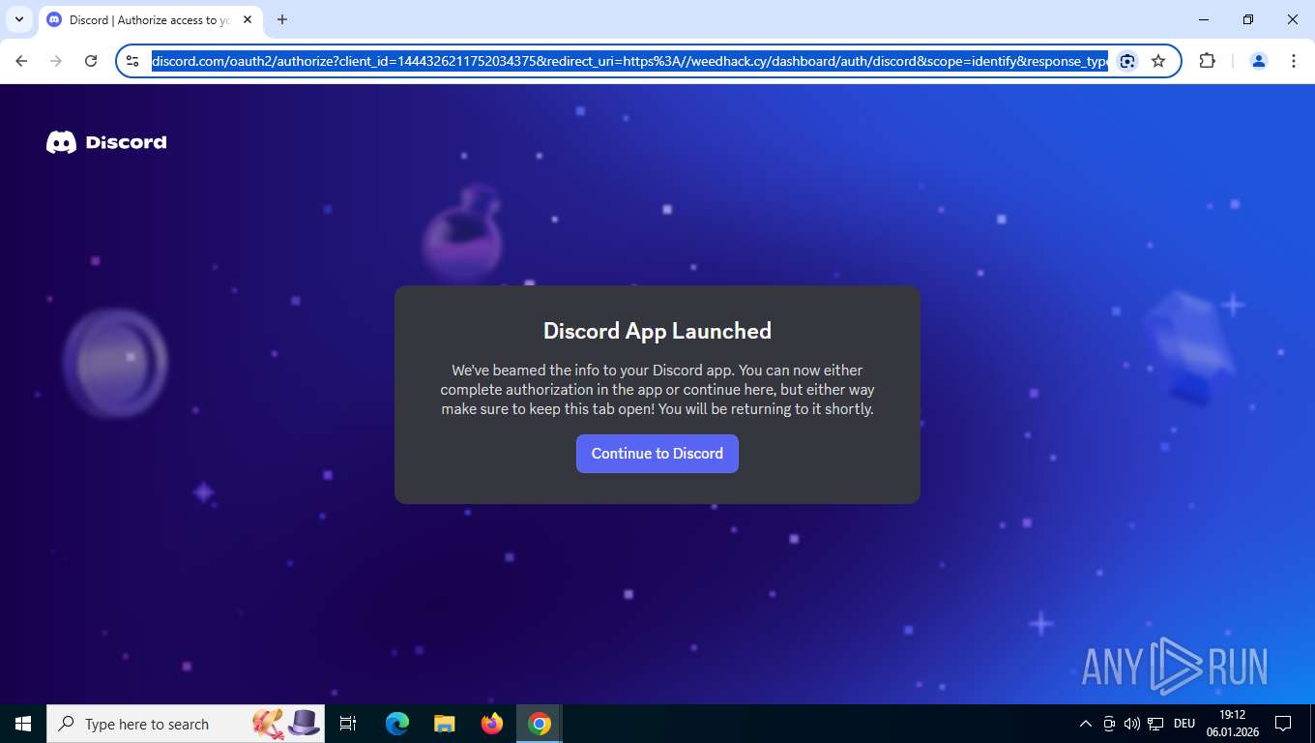Open File Explorer from taskbar
Screen dimensions: 1315x743
[445, 724]
